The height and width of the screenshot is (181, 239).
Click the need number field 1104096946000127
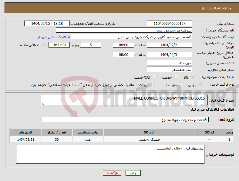click(x=170, y=23)
